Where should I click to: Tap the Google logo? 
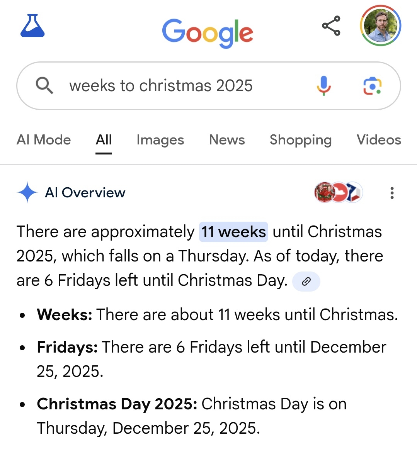tap(208, 33)
